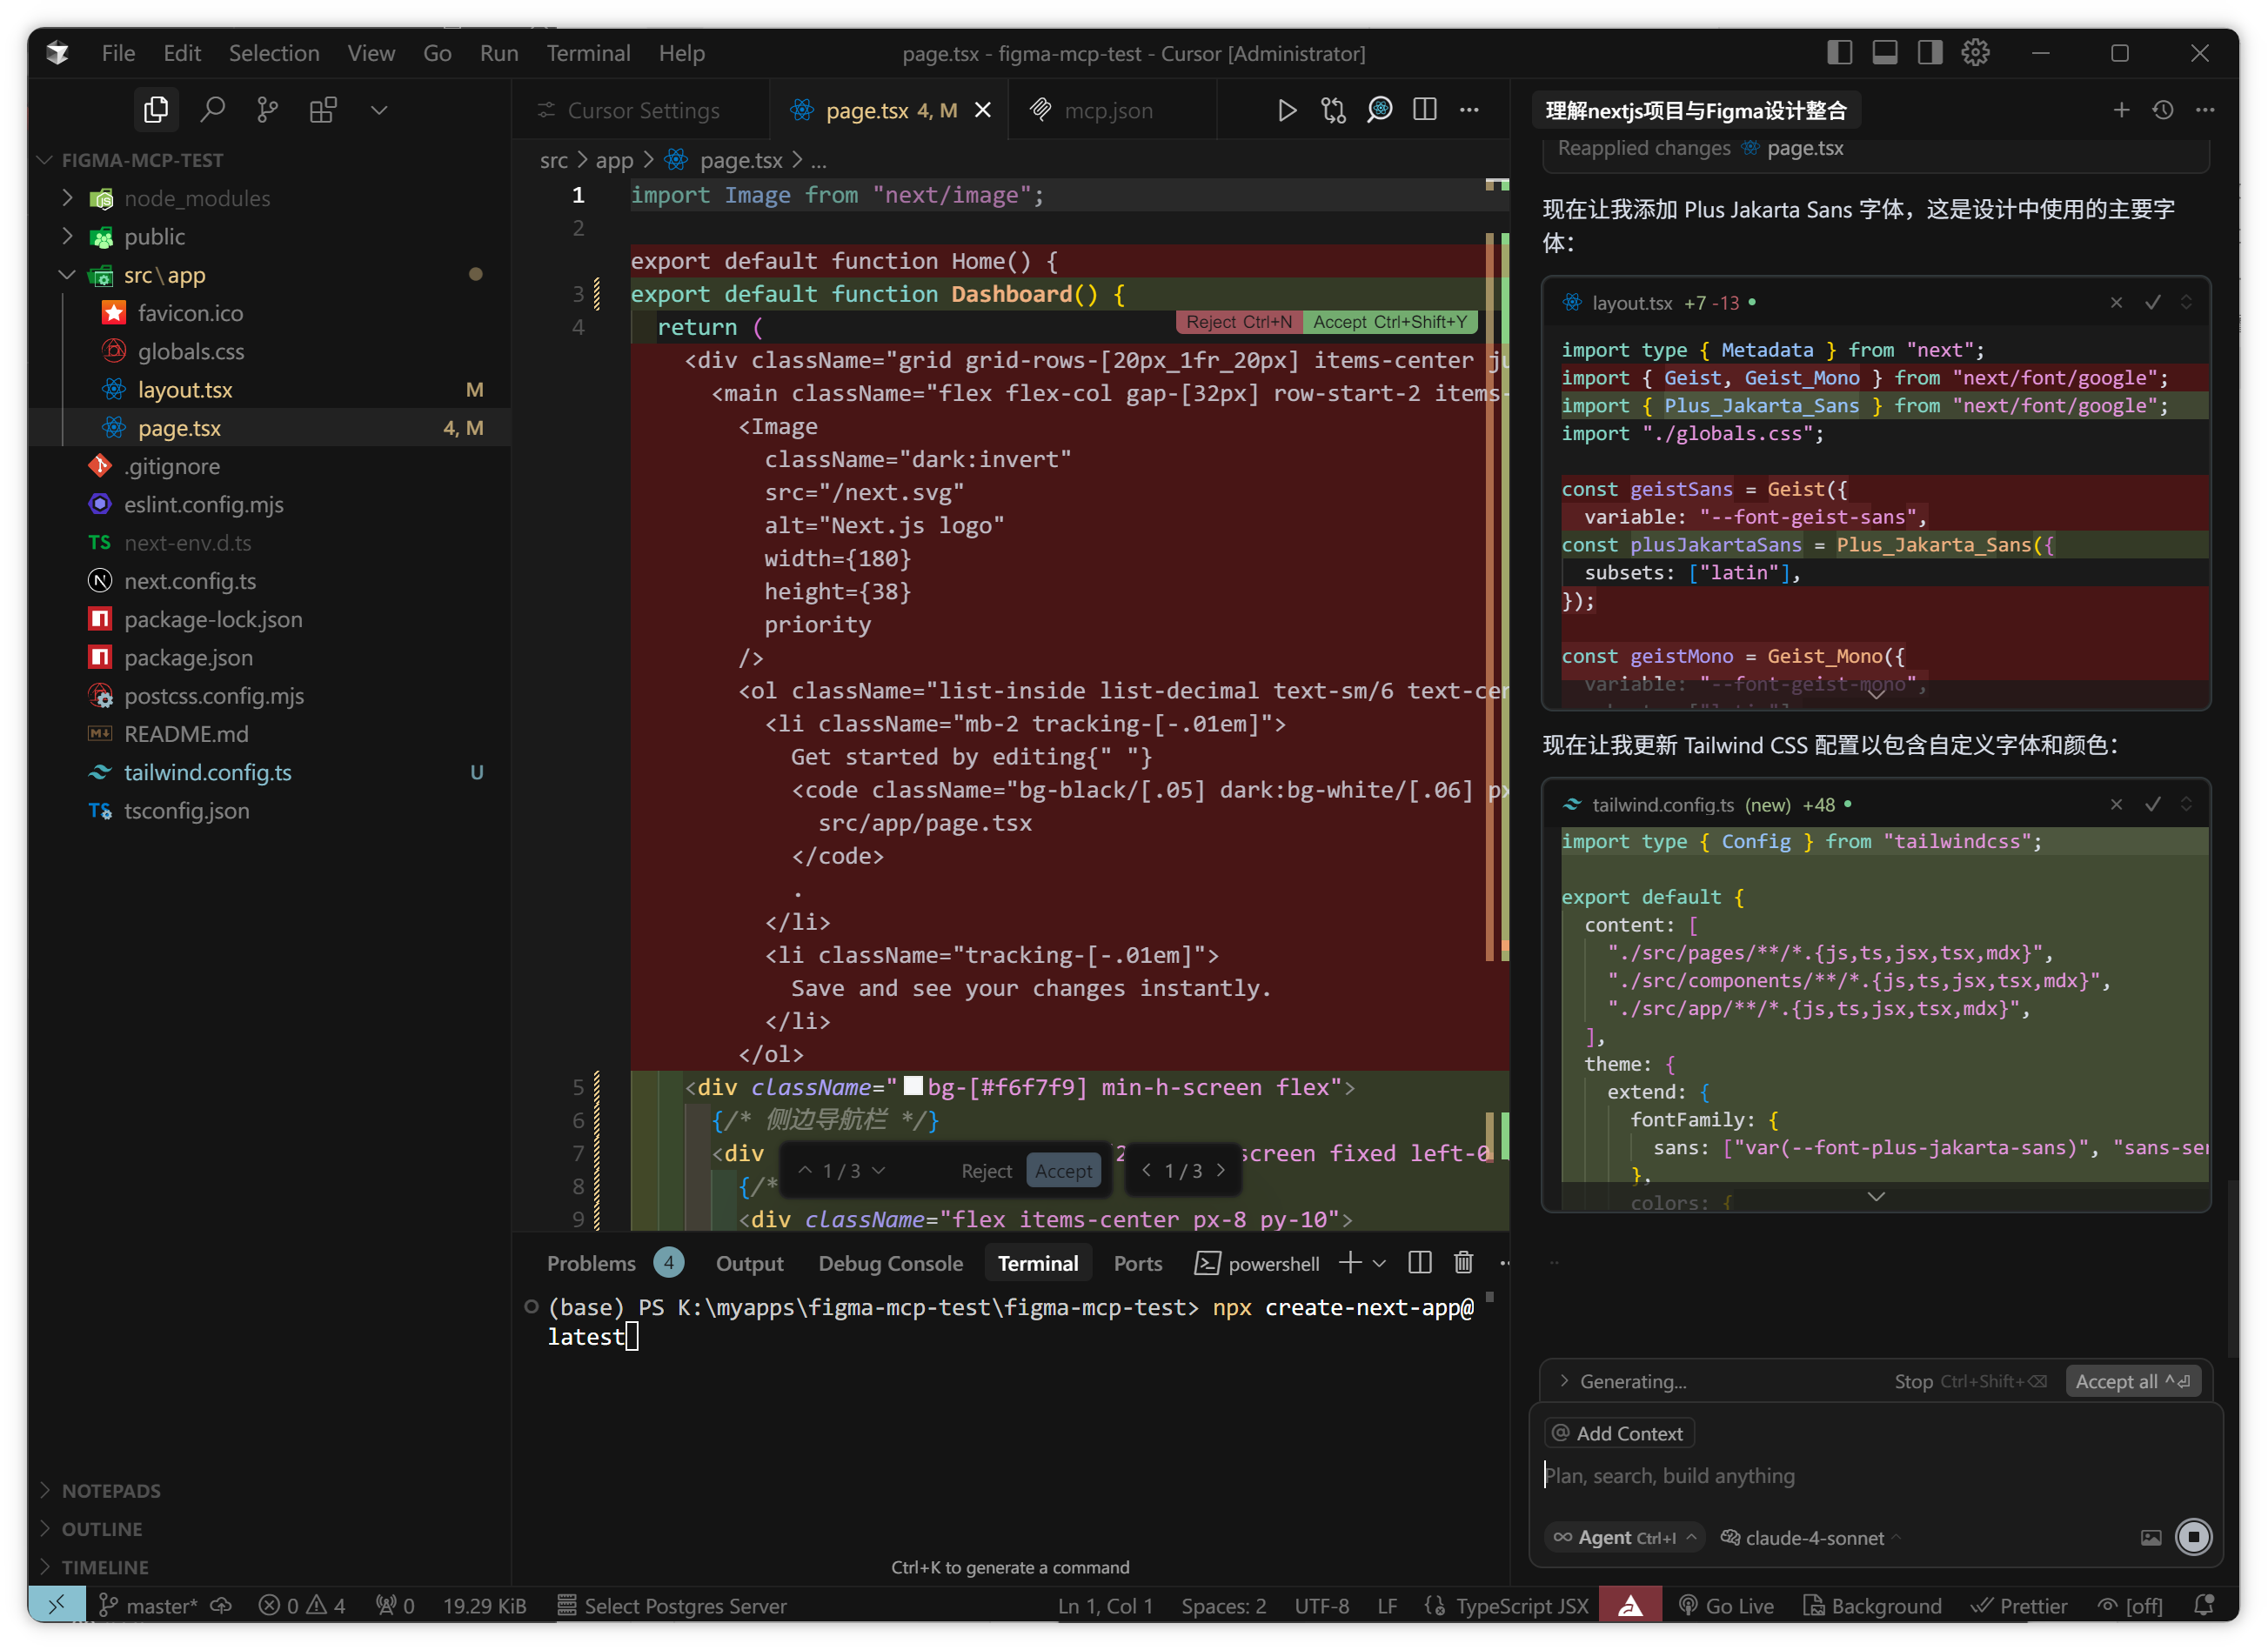The height and width of the screenshot is (1650, 2268).
Task: Split the terminal icon
Action: tap(1420, 1263)
